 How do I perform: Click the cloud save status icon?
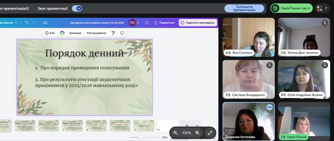[45, 23]
